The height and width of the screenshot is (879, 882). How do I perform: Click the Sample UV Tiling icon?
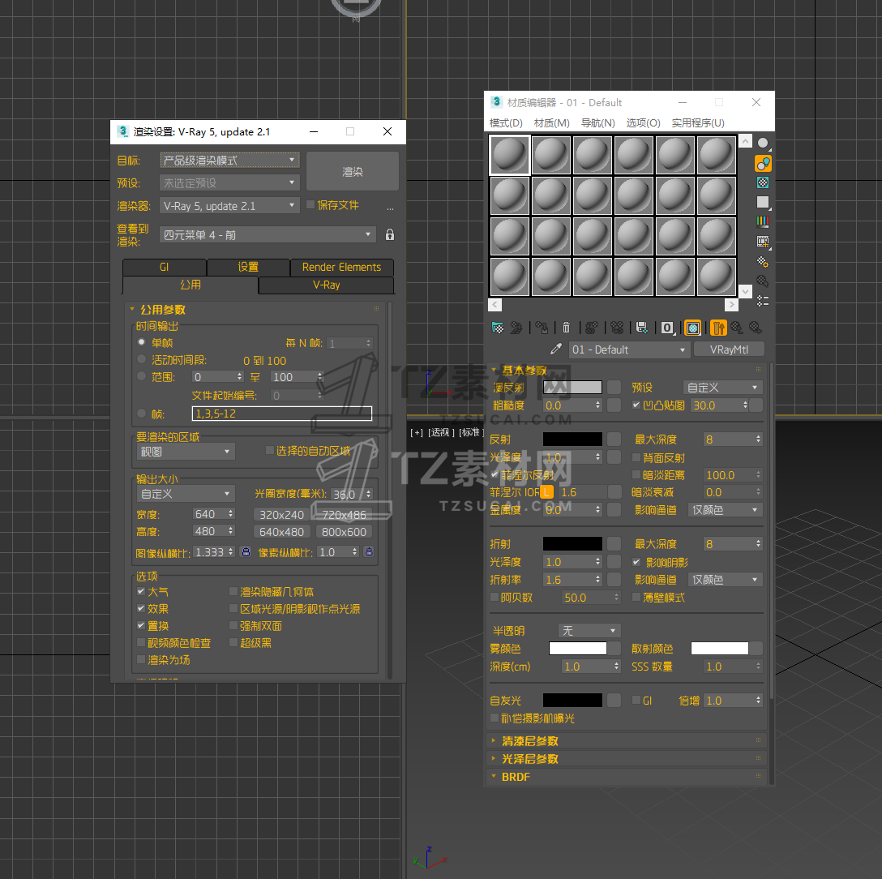(x=763, y=202)
